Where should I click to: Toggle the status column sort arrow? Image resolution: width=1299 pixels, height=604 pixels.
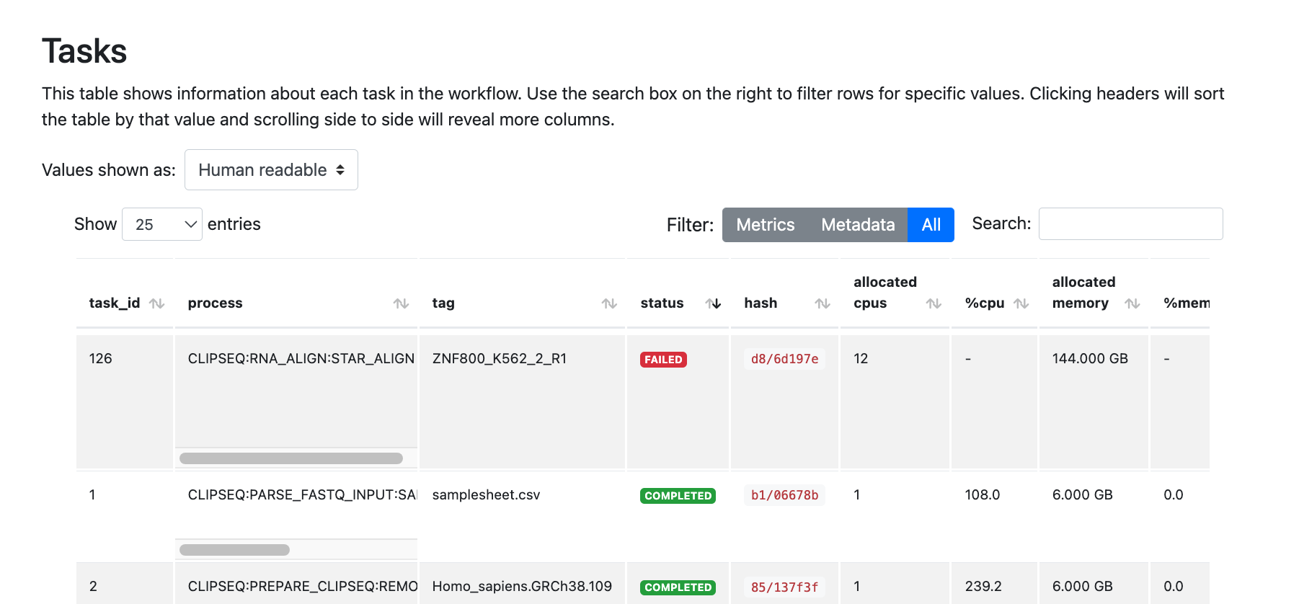tap(713, 303)
